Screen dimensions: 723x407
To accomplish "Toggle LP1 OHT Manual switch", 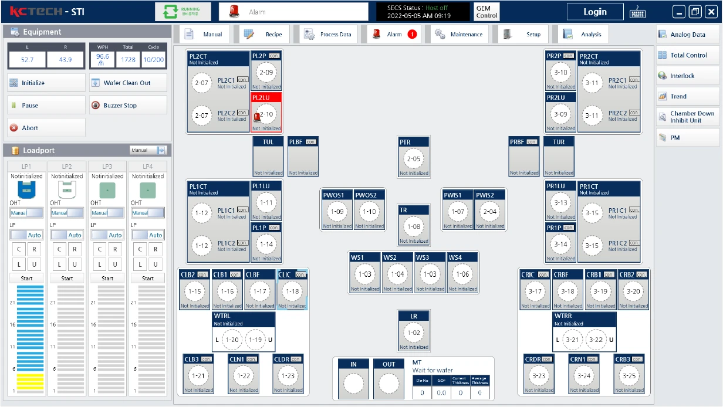I will click(26, 213).
